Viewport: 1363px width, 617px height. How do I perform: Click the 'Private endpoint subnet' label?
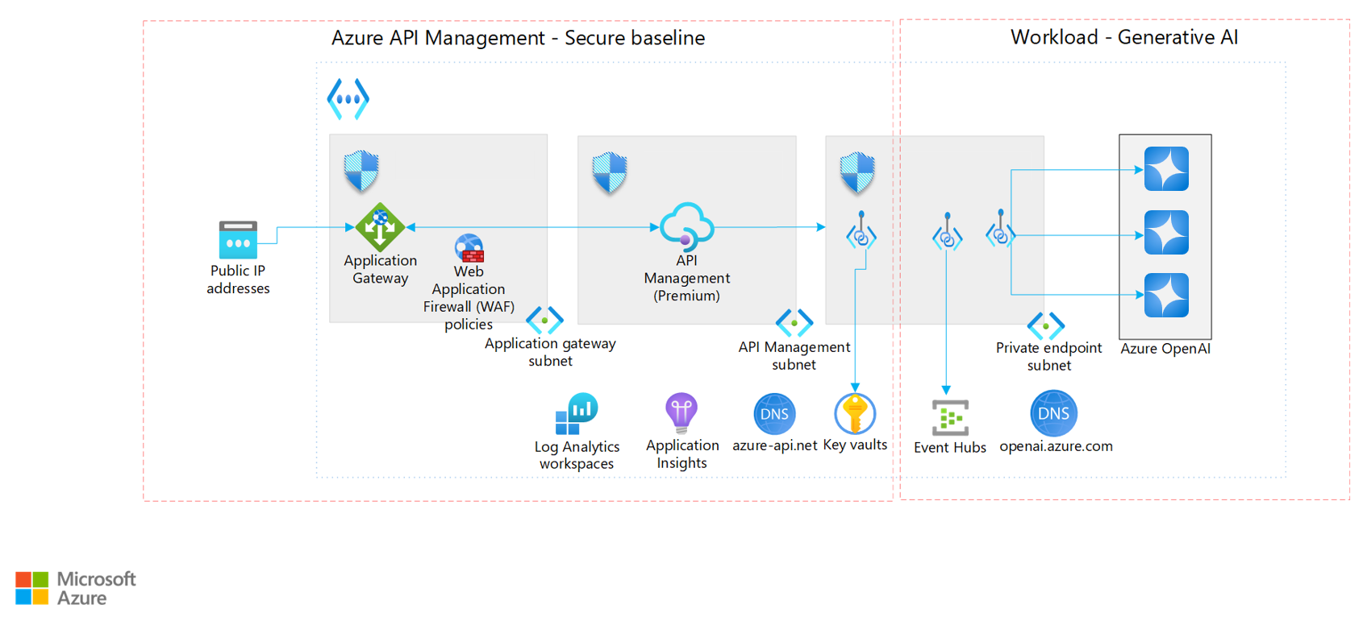[x=1048, y=356]
